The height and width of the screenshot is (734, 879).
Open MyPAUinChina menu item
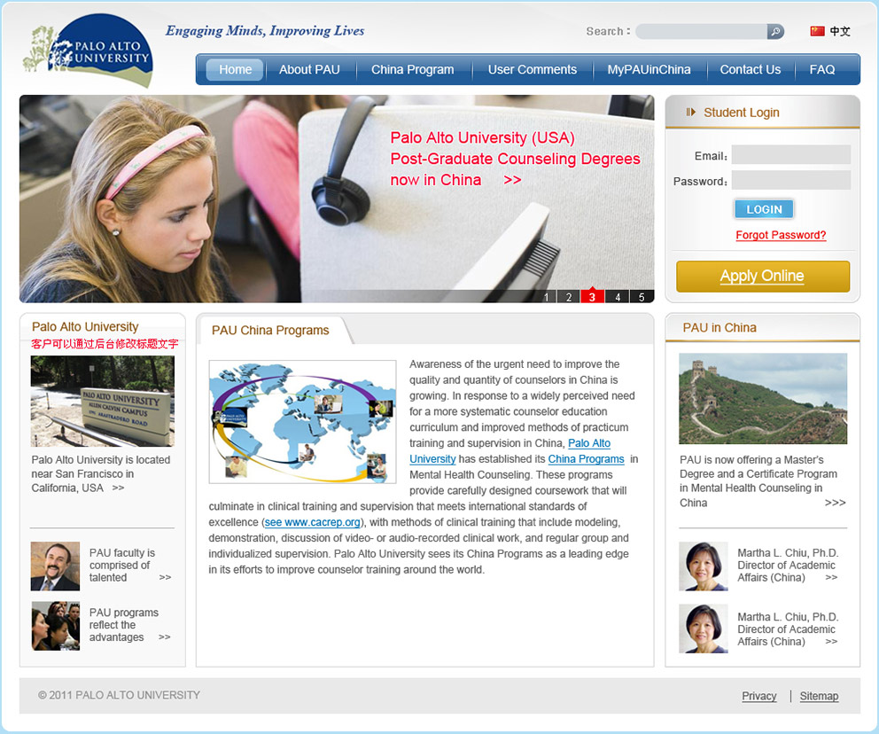(x=649, y=69)
